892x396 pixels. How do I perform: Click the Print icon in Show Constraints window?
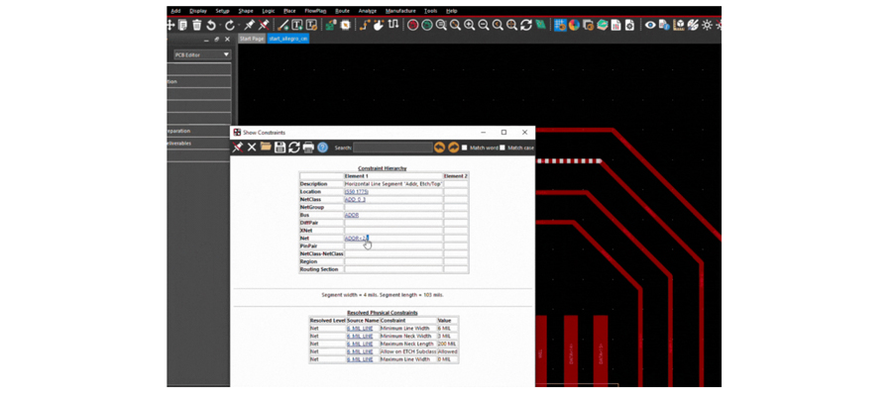[x=308, y=148]
